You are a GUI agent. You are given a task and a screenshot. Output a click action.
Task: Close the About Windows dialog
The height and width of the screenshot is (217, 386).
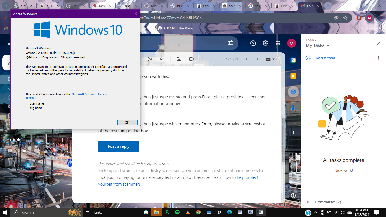point(136,14)
